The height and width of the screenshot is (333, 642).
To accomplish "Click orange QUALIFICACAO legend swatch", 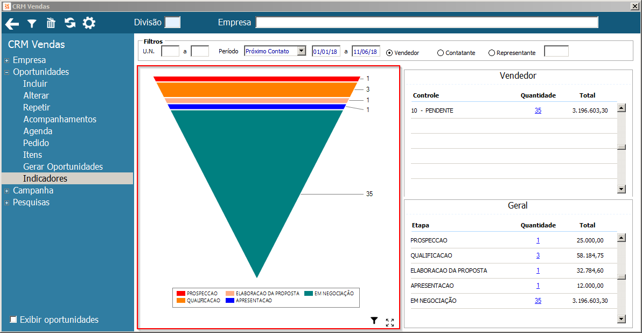I will point(181,300).
